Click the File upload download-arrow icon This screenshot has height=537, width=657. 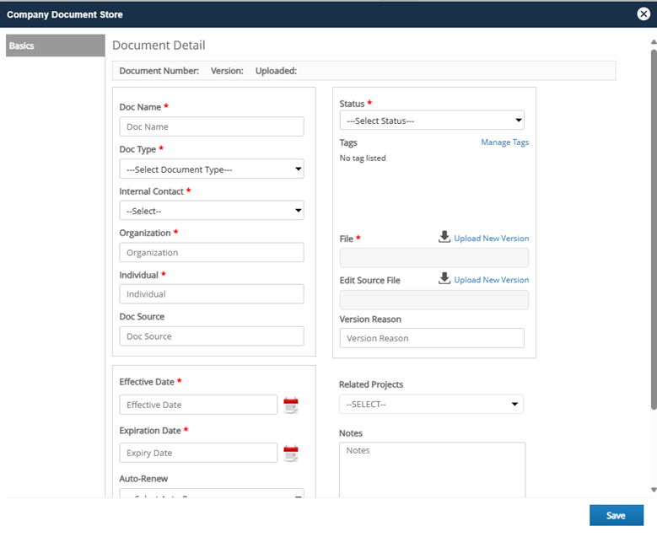(x=444, y=237)
